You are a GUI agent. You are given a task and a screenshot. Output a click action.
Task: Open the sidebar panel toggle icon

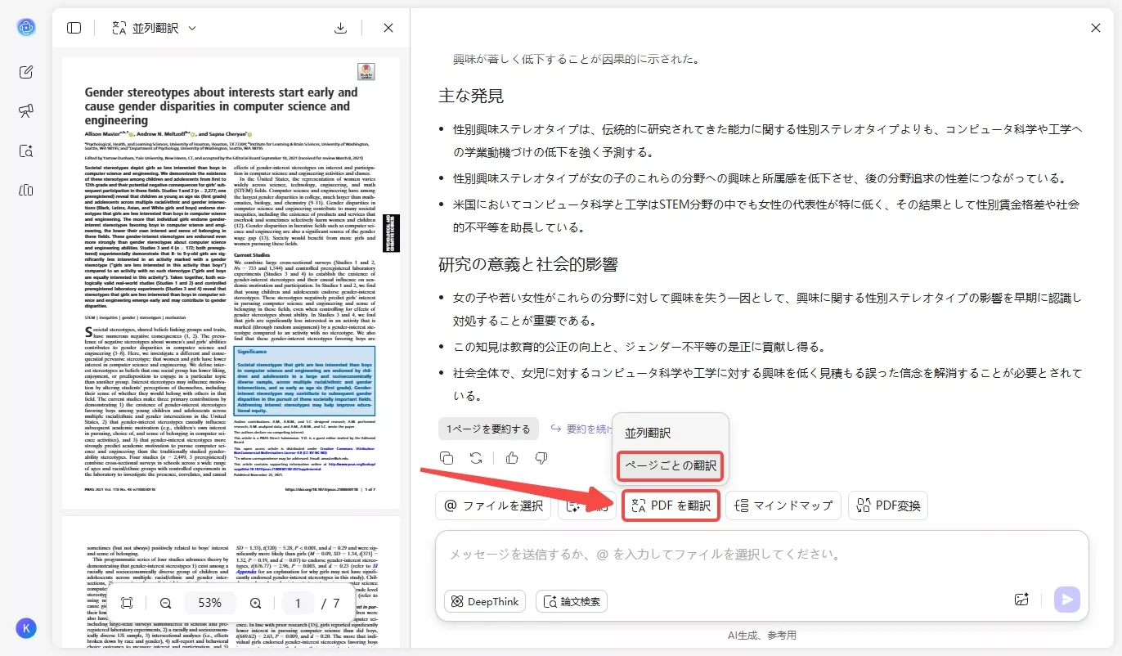click(74, 27)
